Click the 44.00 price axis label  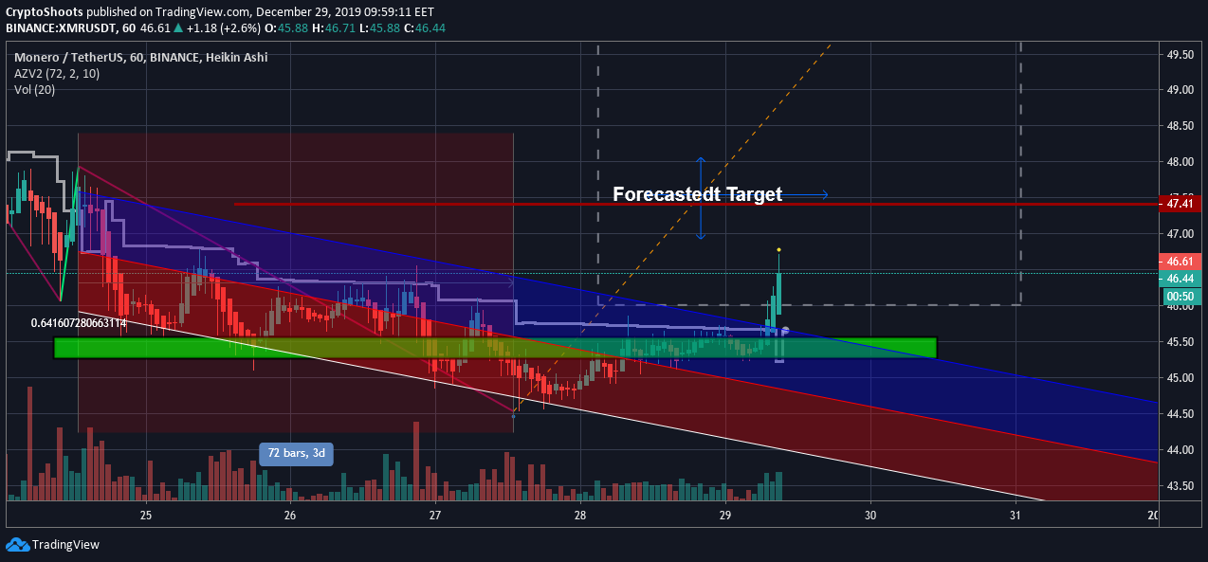coord(1180,450)
